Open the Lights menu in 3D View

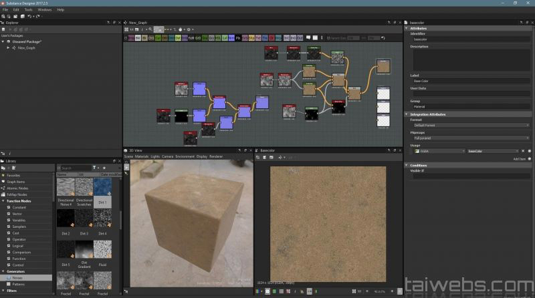pos(155,156)
